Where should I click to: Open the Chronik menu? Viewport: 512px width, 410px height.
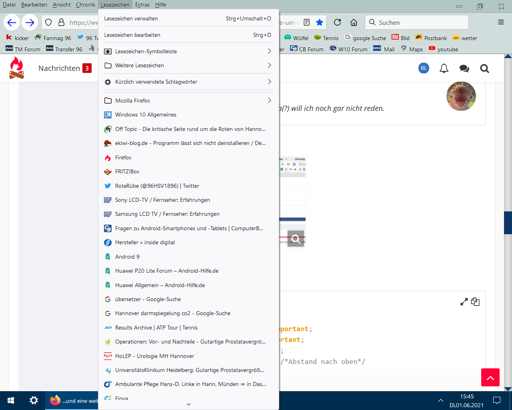coord(86,4)
